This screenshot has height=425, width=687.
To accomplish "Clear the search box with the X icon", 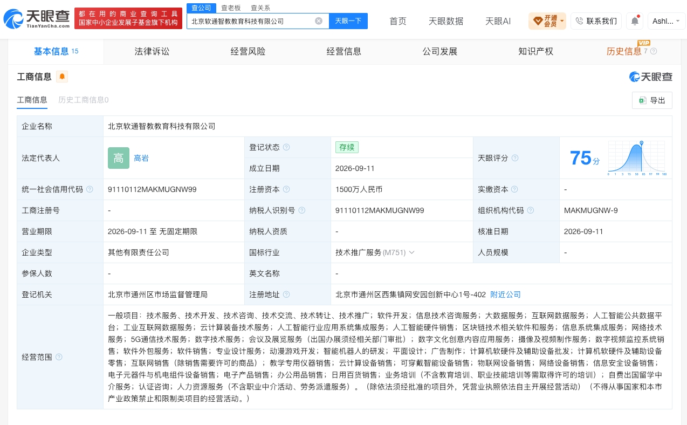I will tap(319, 21).
